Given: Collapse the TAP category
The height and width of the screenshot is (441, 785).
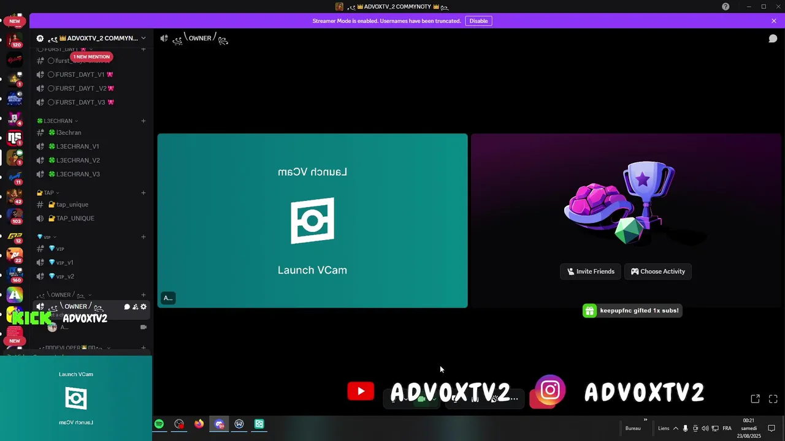Looking at the screenshot, I should click(48, 193).
